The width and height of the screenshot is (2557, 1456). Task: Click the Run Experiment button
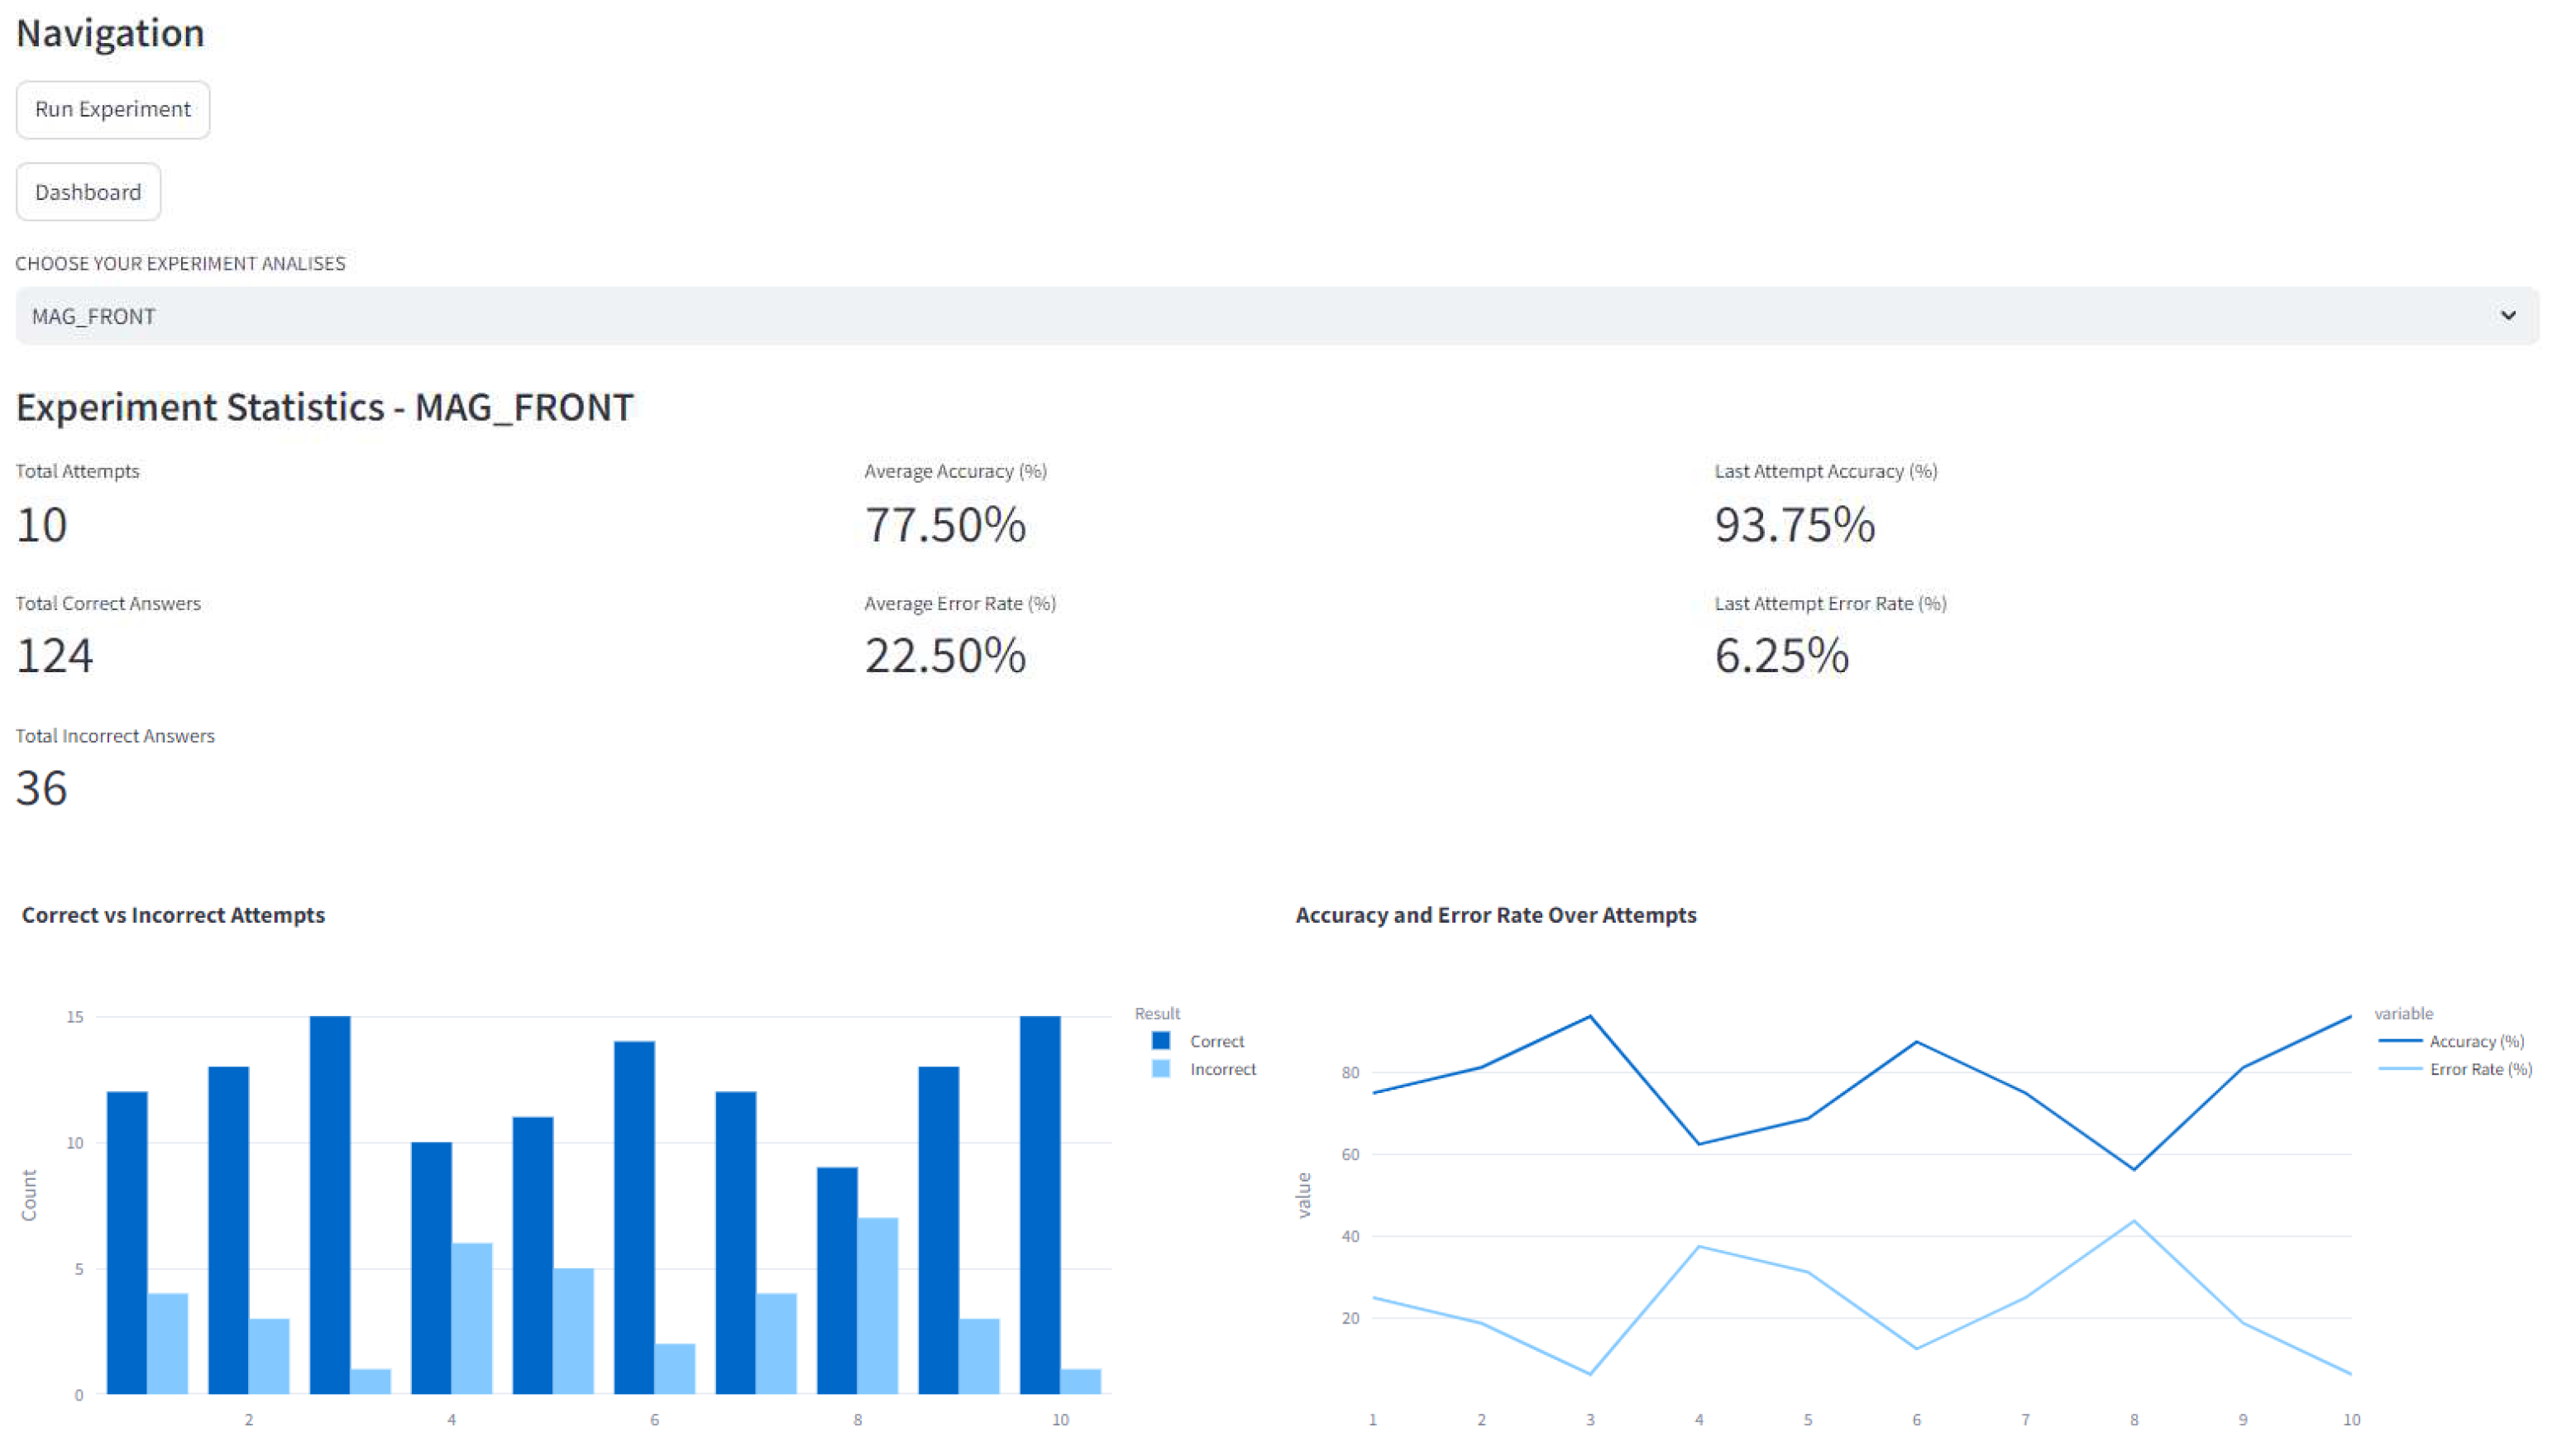click(x=112, y=109)
